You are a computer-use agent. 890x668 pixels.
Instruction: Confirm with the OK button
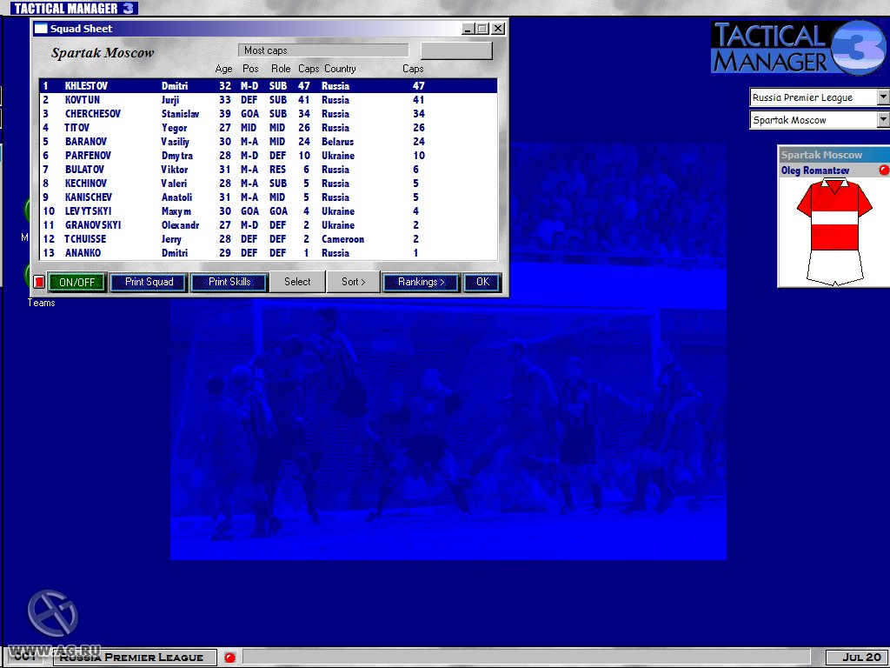coord(482,282)
